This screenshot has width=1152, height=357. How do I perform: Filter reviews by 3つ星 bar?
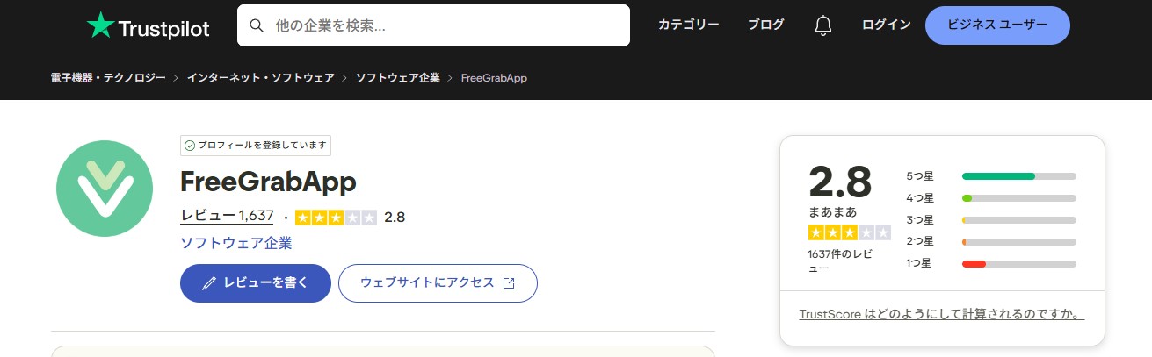coord(1018,220)
